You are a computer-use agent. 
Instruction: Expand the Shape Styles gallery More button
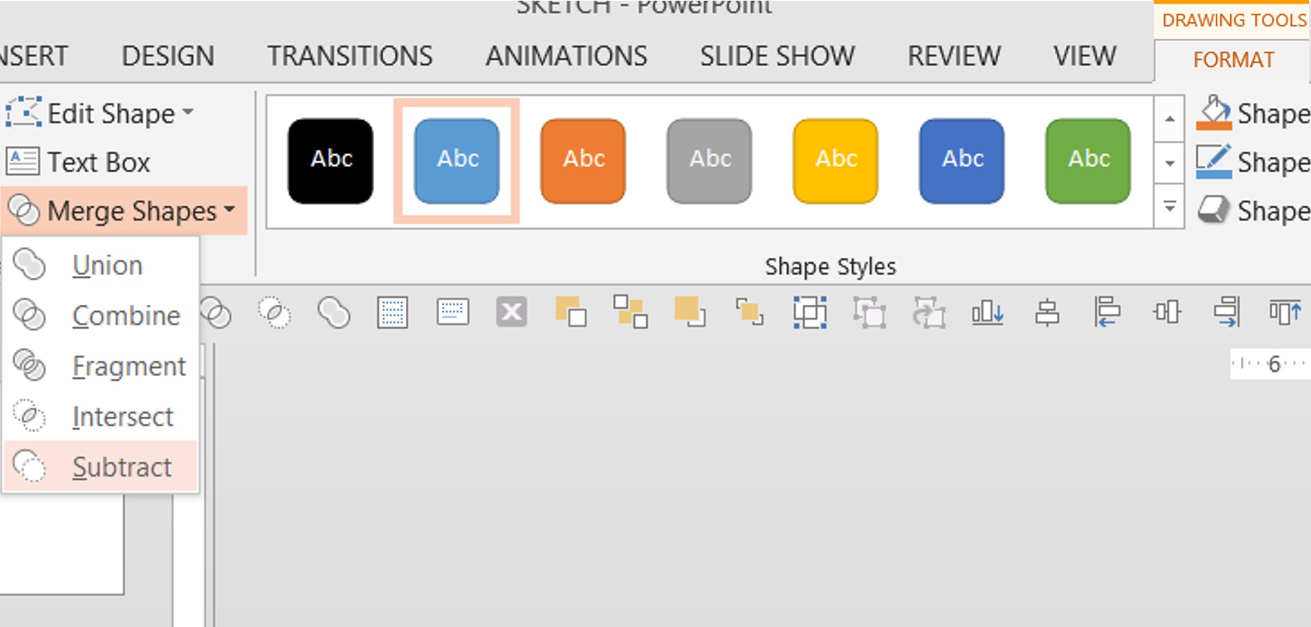click(x=1169, y=207)
